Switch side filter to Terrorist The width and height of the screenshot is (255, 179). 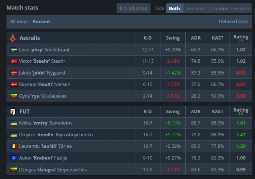pos(195,8)
